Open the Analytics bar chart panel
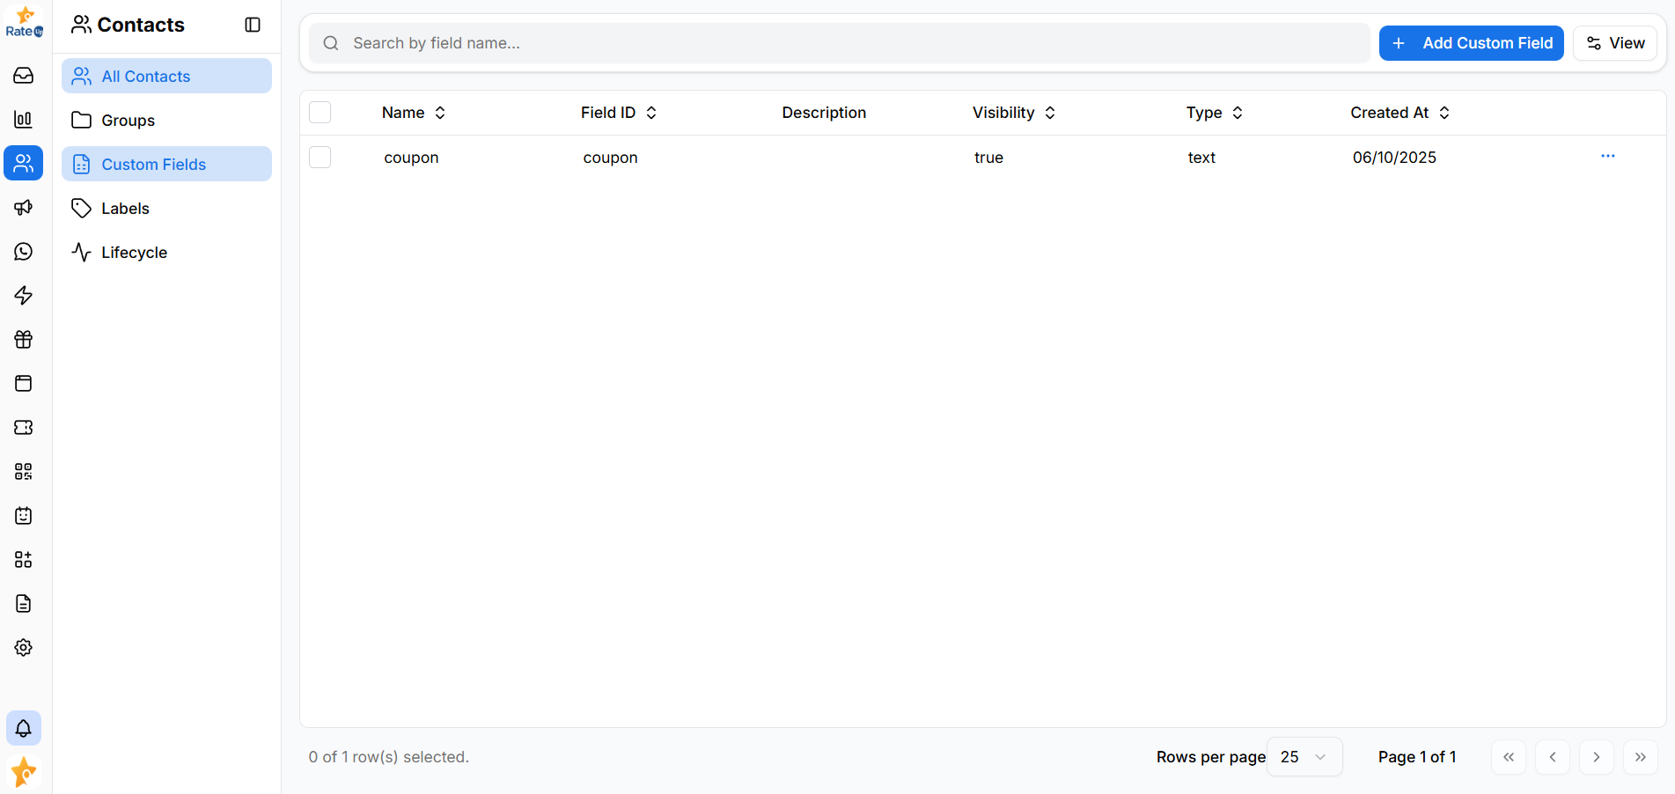 (x=23, y=119)
